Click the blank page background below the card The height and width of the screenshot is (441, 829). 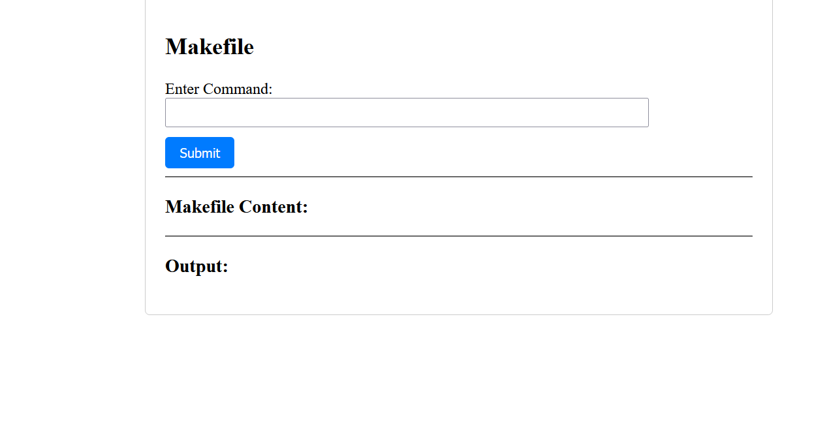pyautogui.click(x=457, y=378)
